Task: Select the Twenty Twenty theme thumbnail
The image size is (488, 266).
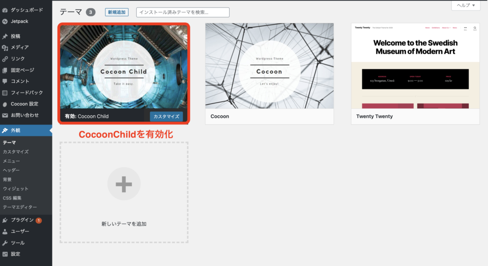Action: 415,66
